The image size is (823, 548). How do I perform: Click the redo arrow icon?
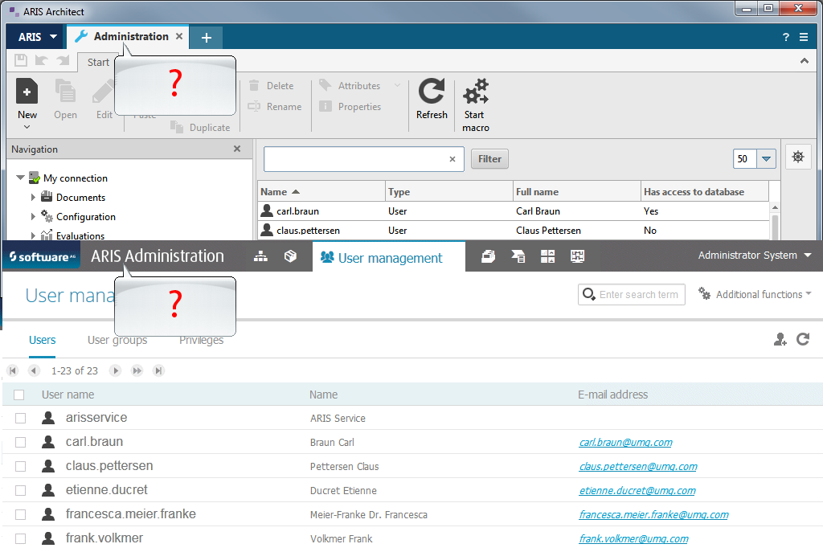(x=63, y=60)
